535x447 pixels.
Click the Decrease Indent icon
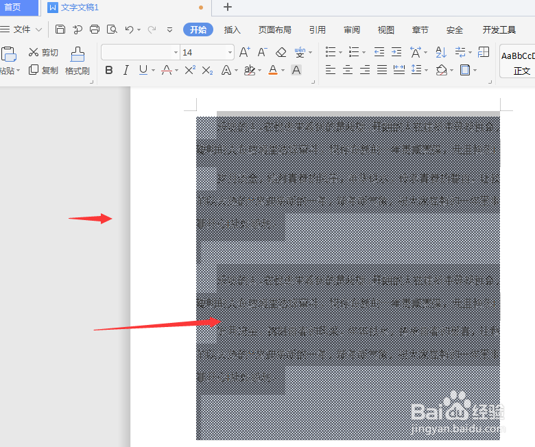379,52
